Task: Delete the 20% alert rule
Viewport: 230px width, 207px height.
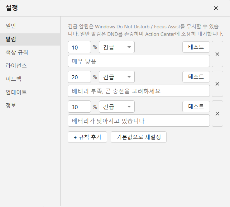Action: coord(217,84)
